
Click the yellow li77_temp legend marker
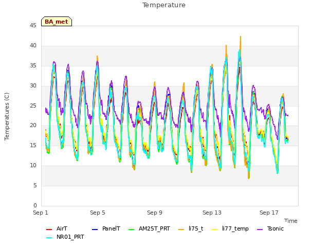(x=215, y=230)
